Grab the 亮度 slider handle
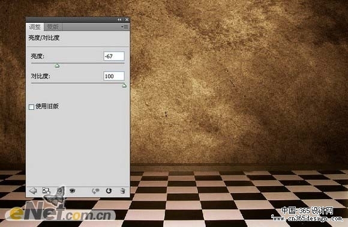Viewport: 348px width, 227px height. [x=57, y=65]
